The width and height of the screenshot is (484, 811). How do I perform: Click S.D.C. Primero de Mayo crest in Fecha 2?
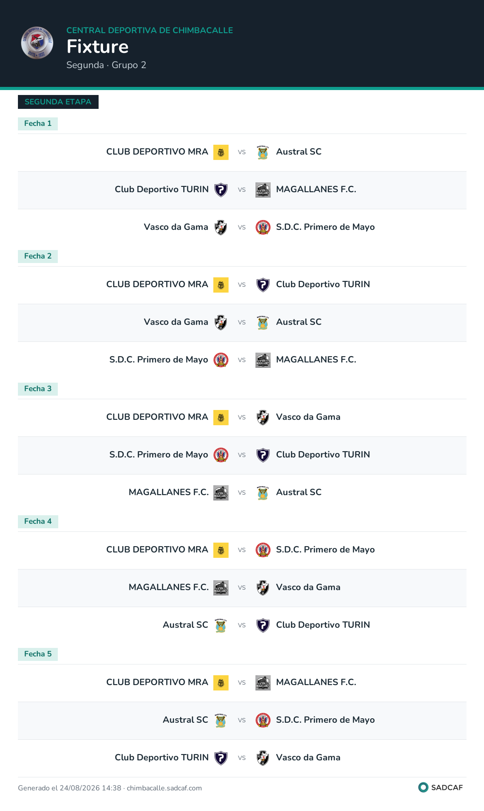(221, 360)
